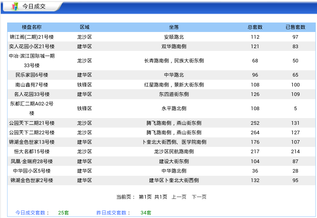Select 中华园小区5号楼 name cell
Viewport: 317px width, 218px height.
click(x=32, y=171)
